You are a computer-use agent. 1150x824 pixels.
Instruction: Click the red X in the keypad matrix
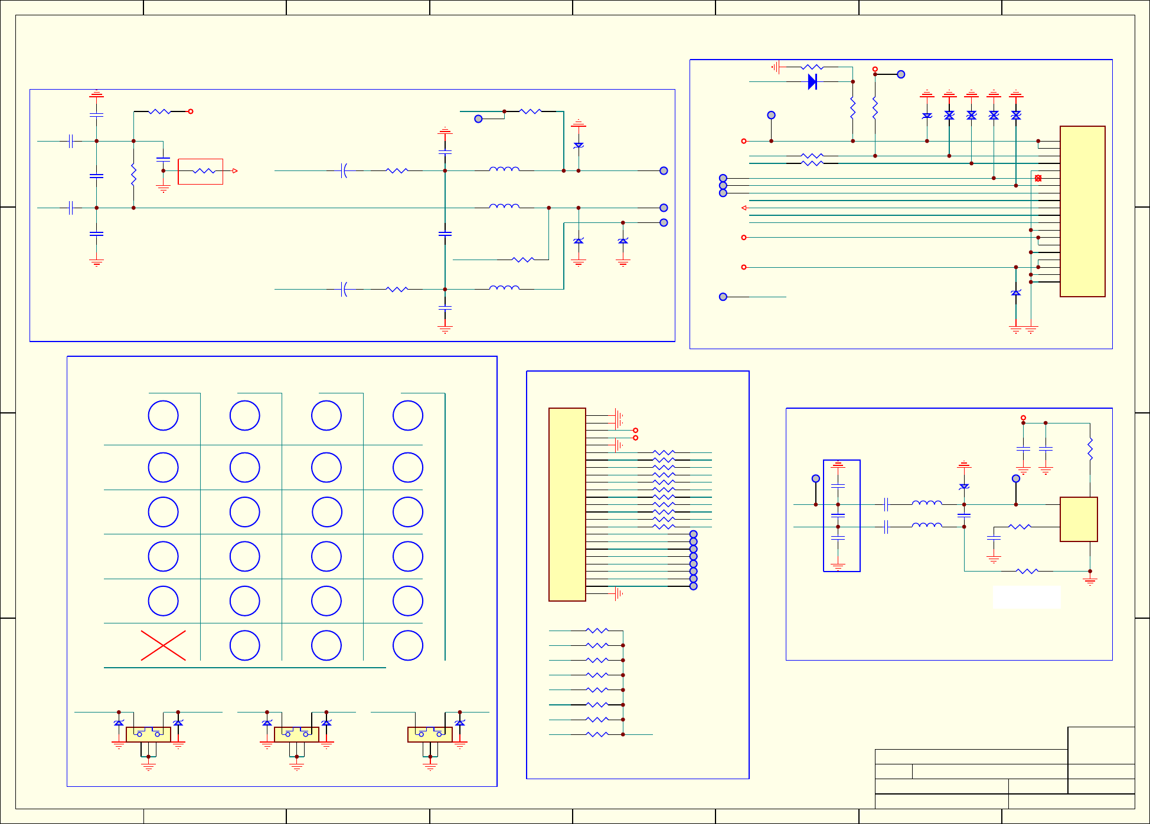click(x=164, y=645)
